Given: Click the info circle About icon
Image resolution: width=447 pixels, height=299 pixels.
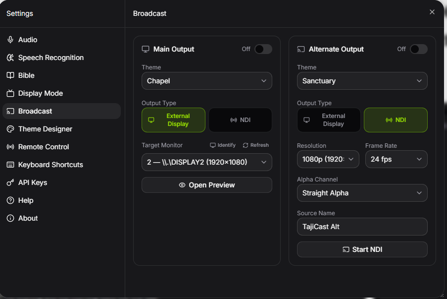Looking at the screenshot, I should coord(10,218).
